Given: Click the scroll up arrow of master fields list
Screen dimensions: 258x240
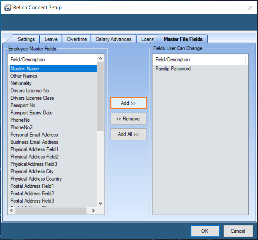Looking at the screenshot, I should point(100,58).
